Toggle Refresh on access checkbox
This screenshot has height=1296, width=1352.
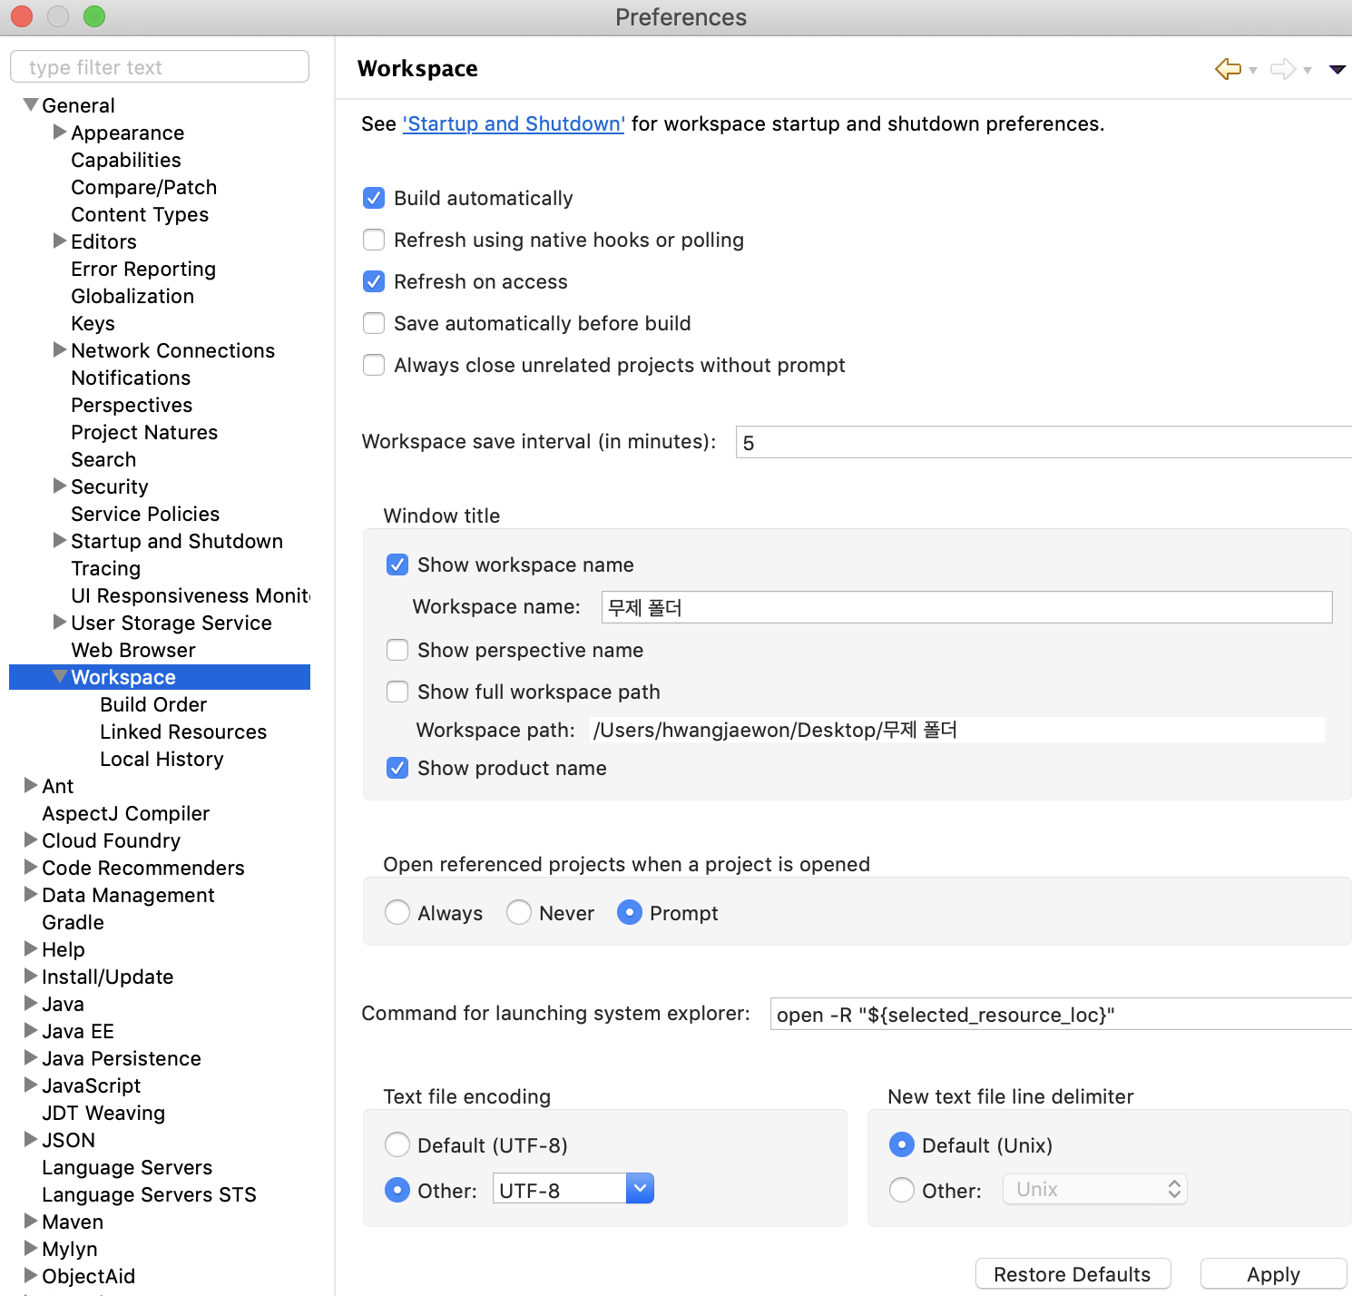[374, 281]
